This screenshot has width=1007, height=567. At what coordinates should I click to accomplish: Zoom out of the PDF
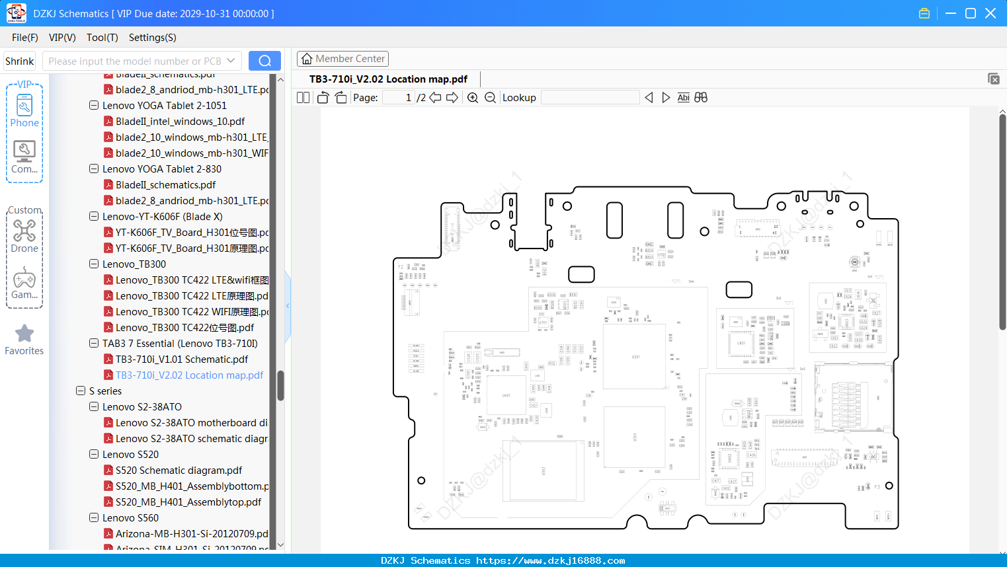pos(490,98)
